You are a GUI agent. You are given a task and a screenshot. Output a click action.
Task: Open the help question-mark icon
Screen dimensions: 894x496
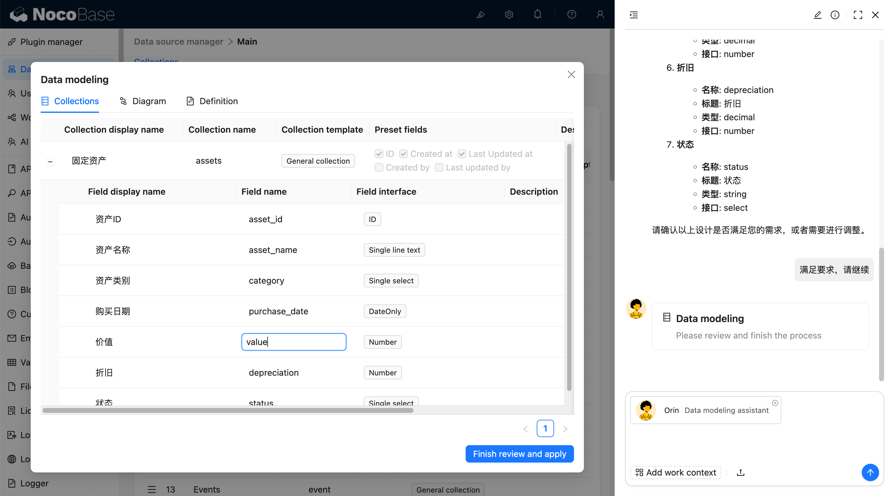coord(571,14)
